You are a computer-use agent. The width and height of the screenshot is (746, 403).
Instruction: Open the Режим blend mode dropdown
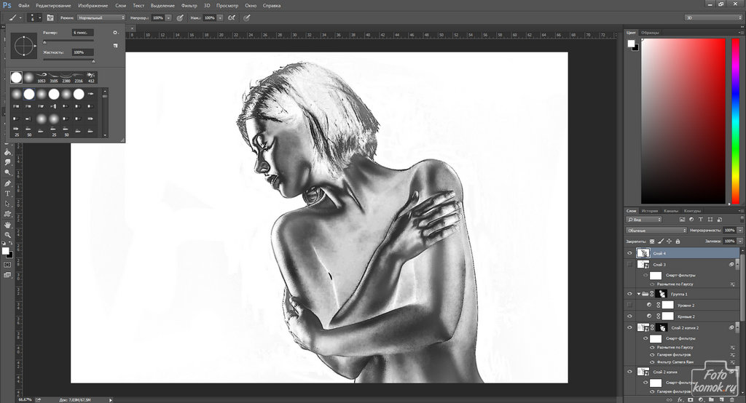click(101, 17)
